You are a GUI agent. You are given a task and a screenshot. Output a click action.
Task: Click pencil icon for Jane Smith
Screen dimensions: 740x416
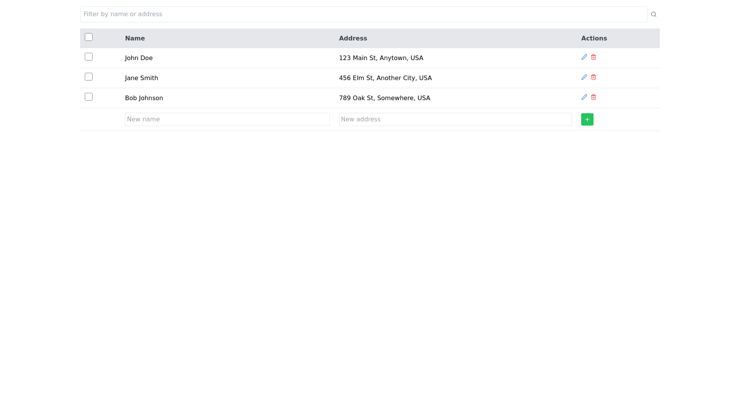(x=584, y=77)
